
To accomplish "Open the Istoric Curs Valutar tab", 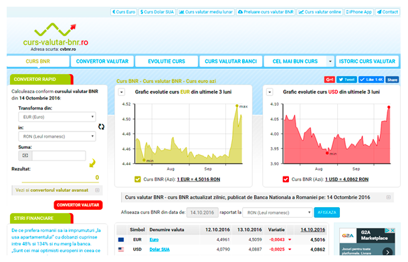I will (x=367, y=61).
